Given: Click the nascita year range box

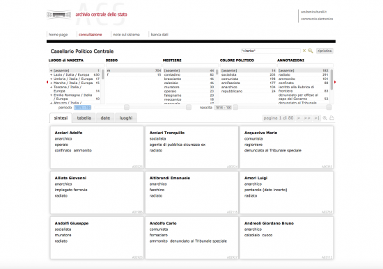Looking at the screenshot, I should coord(223,108).
